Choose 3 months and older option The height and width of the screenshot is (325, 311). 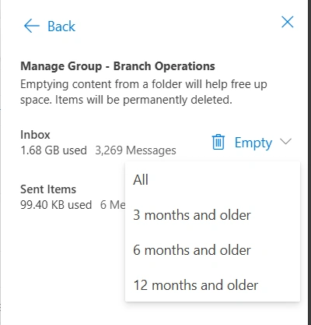pos(212,215)
